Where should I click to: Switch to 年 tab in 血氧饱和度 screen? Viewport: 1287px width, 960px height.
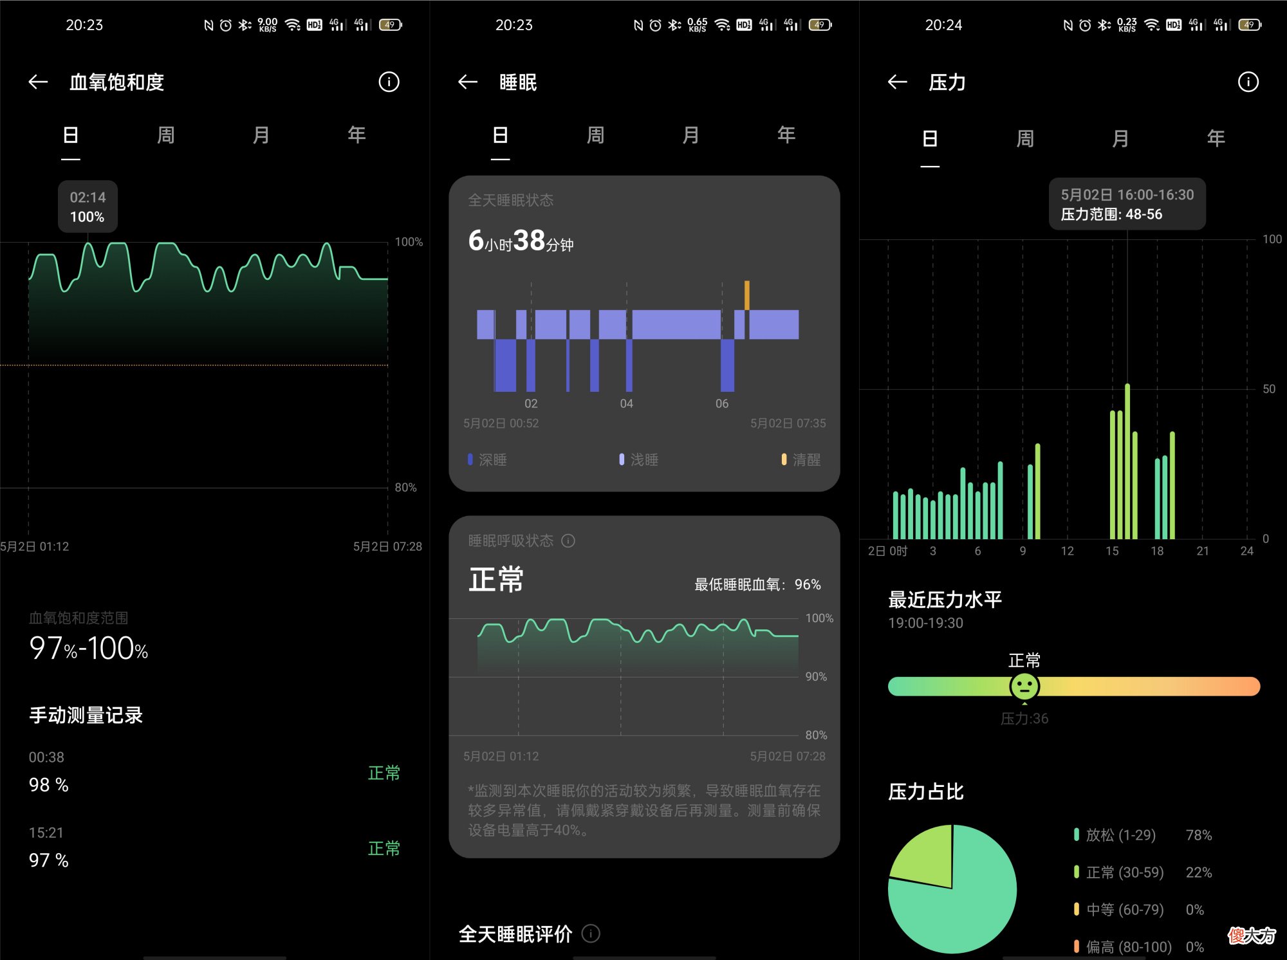(356, 135)
